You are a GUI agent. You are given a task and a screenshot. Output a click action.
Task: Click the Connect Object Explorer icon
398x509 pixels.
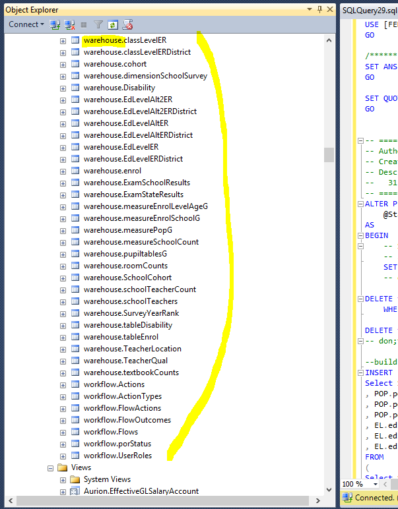tap(56, 24)
